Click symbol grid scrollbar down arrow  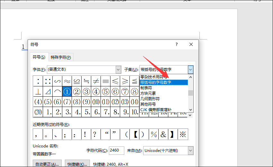click(190, 115)
